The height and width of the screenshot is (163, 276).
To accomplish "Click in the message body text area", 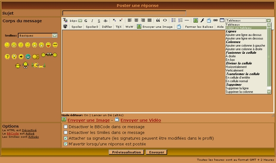I will 144,71.
